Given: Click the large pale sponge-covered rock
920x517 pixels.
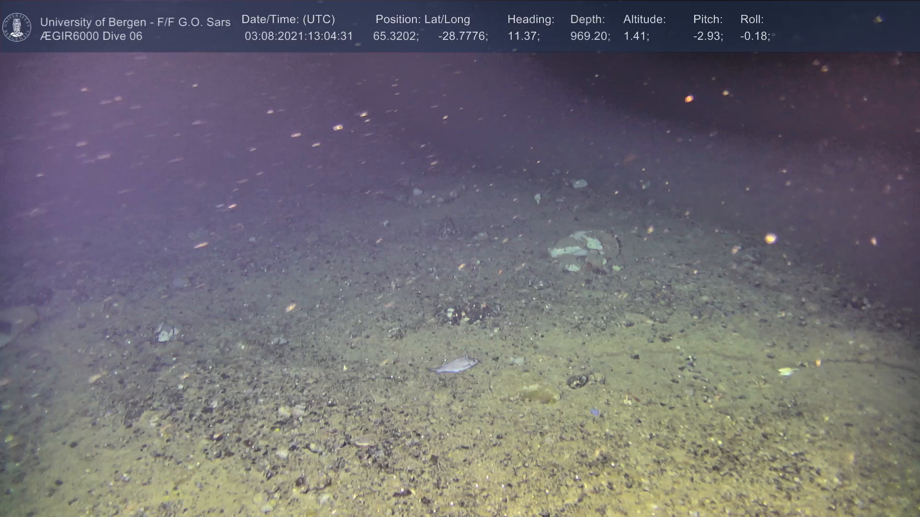Looking at the screenshot, I should [x=584, y=248].
